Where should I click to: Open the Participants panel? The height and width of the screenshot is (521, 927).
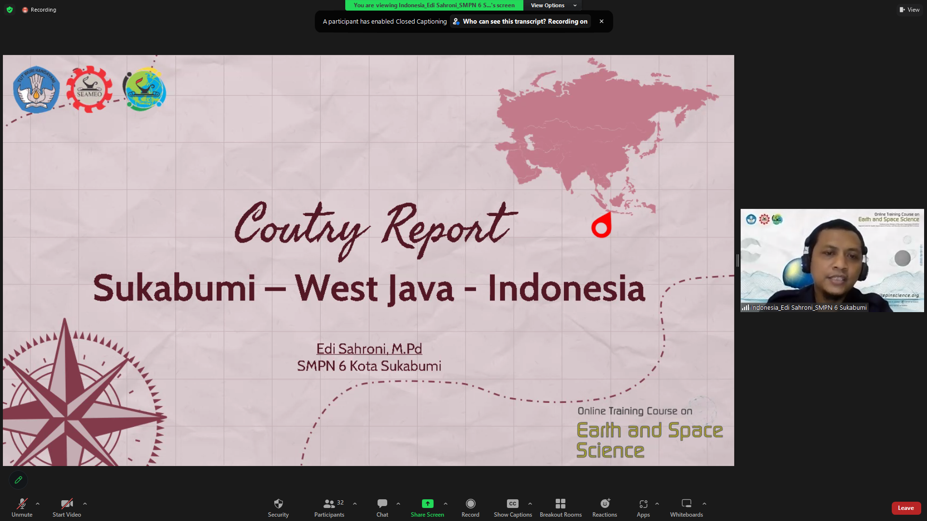[x=329, y=507]
